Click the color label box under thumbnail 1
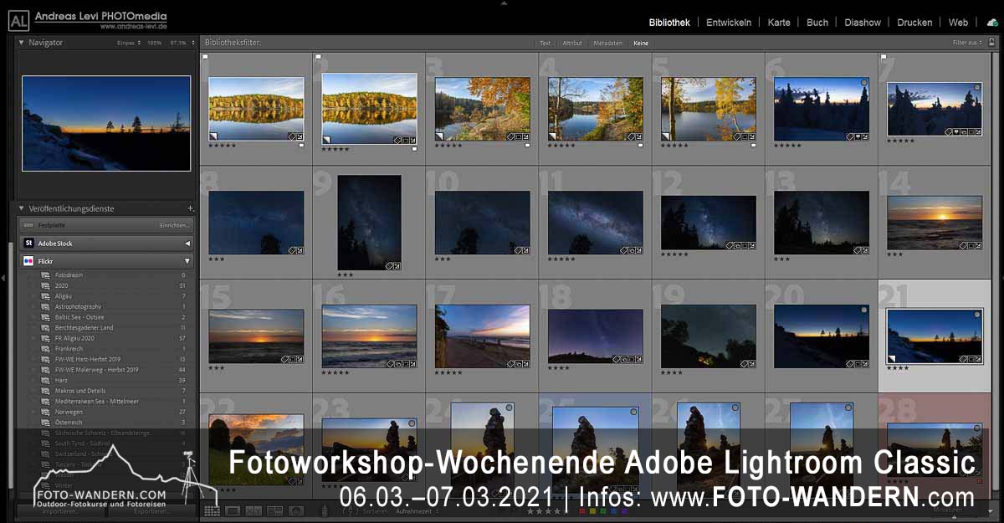The height and width of the screenshot is (523, 1004). (x=301, y=146)
